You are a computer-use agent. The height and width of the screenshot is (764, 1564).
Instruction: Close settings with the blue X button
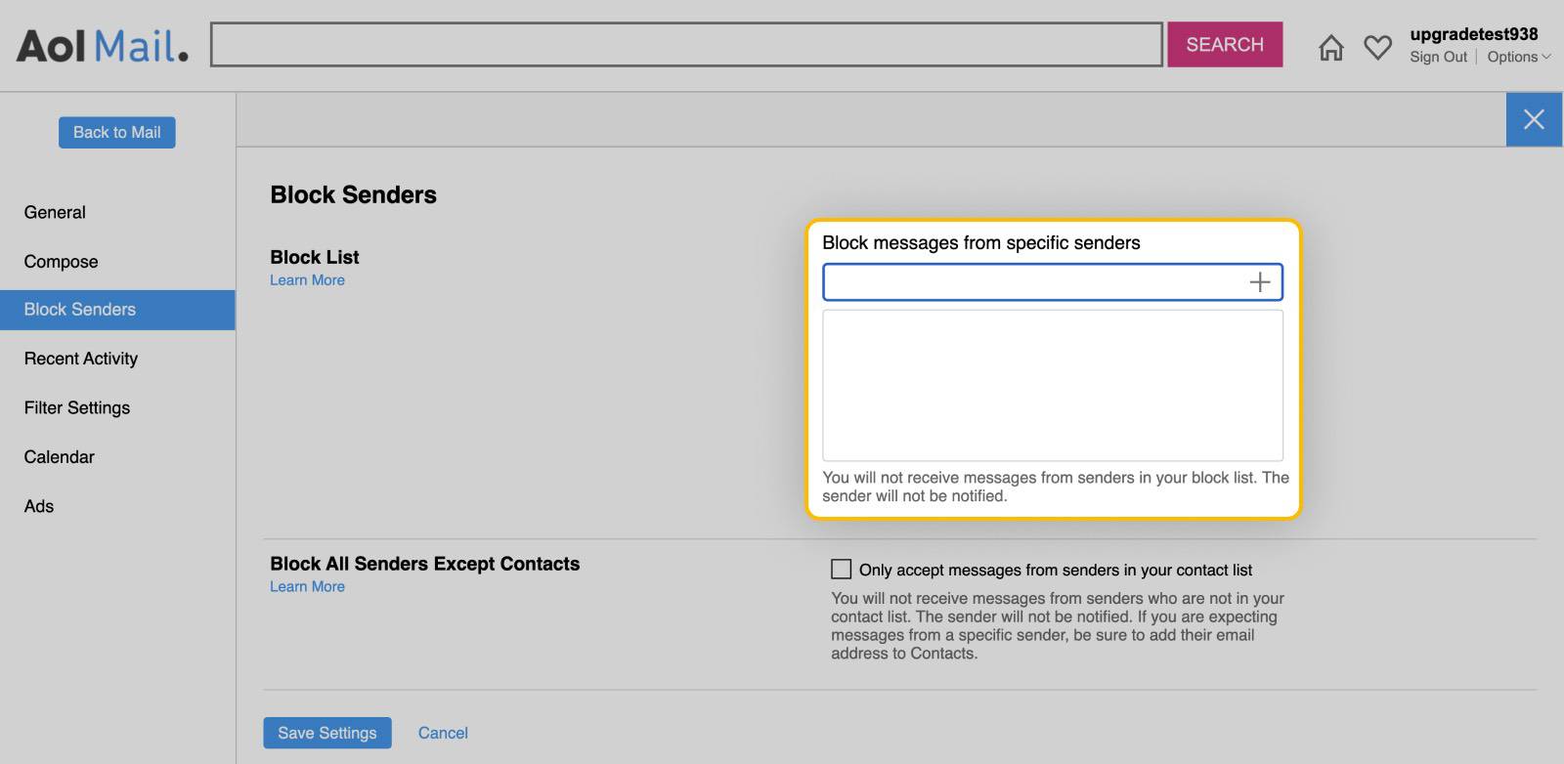point(1534,119)
